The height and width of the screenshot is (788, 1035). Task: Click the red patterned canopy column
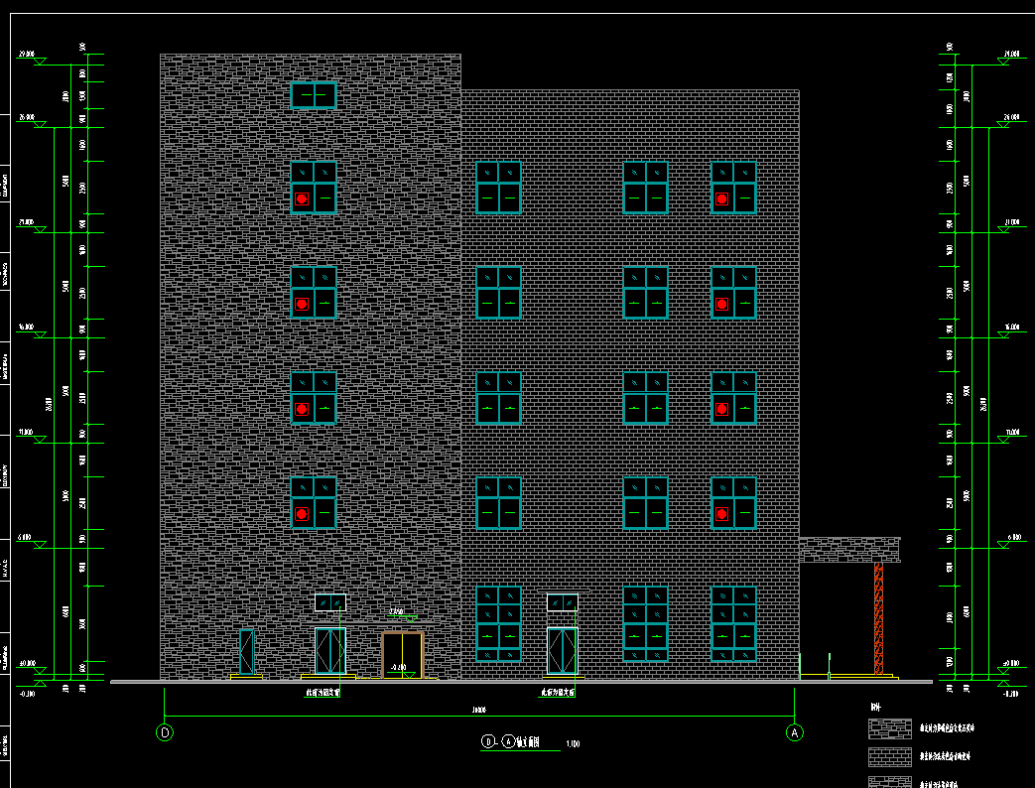[878, 618]
